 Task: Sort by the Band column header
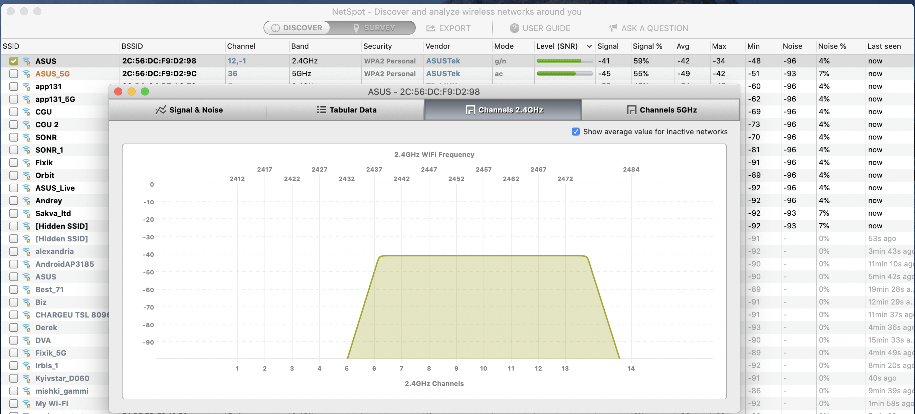[325, 46]
